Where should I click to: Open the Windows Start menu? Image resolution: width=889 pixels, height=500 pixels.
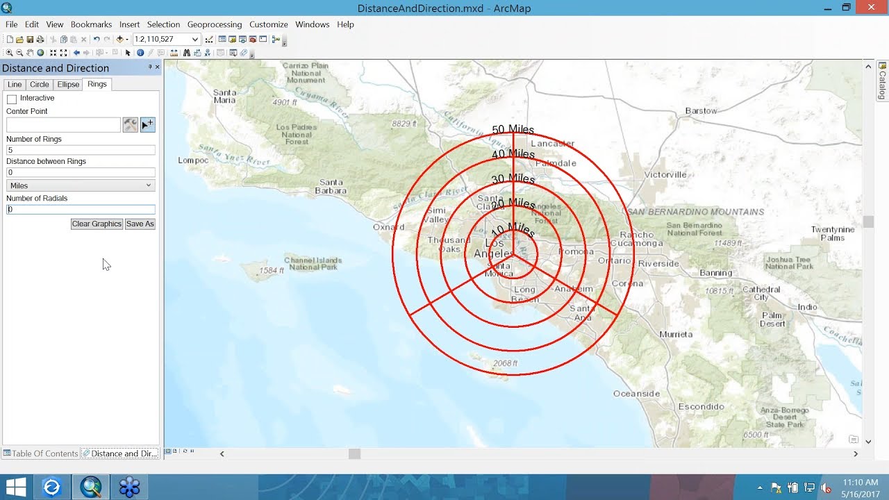(16, 487)
